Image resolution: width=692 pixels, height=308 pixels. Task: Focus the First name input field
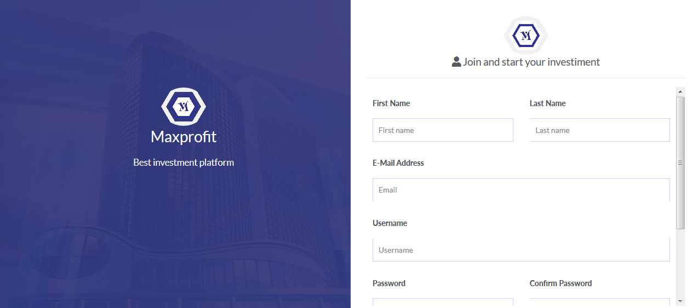point(443,130)
